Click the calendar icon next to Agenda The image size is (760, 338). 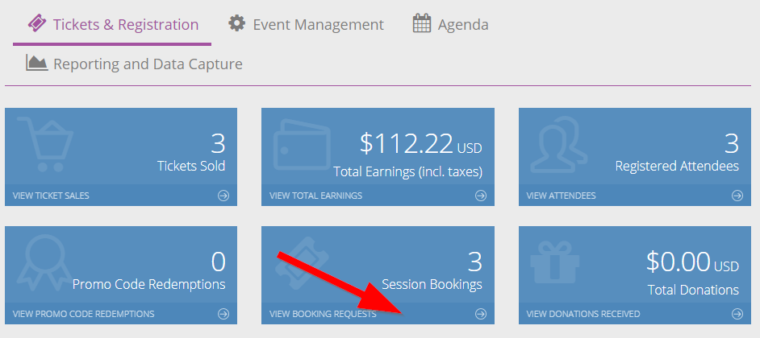[x=422, y=23]
